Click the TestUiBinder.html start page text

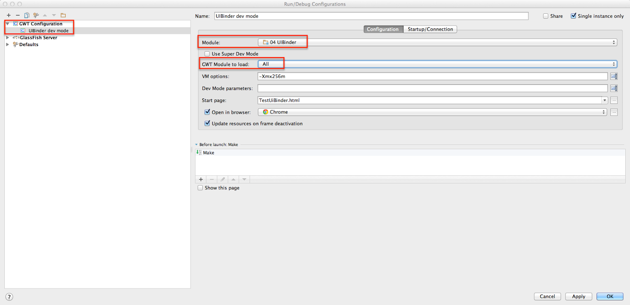[279, 100]
